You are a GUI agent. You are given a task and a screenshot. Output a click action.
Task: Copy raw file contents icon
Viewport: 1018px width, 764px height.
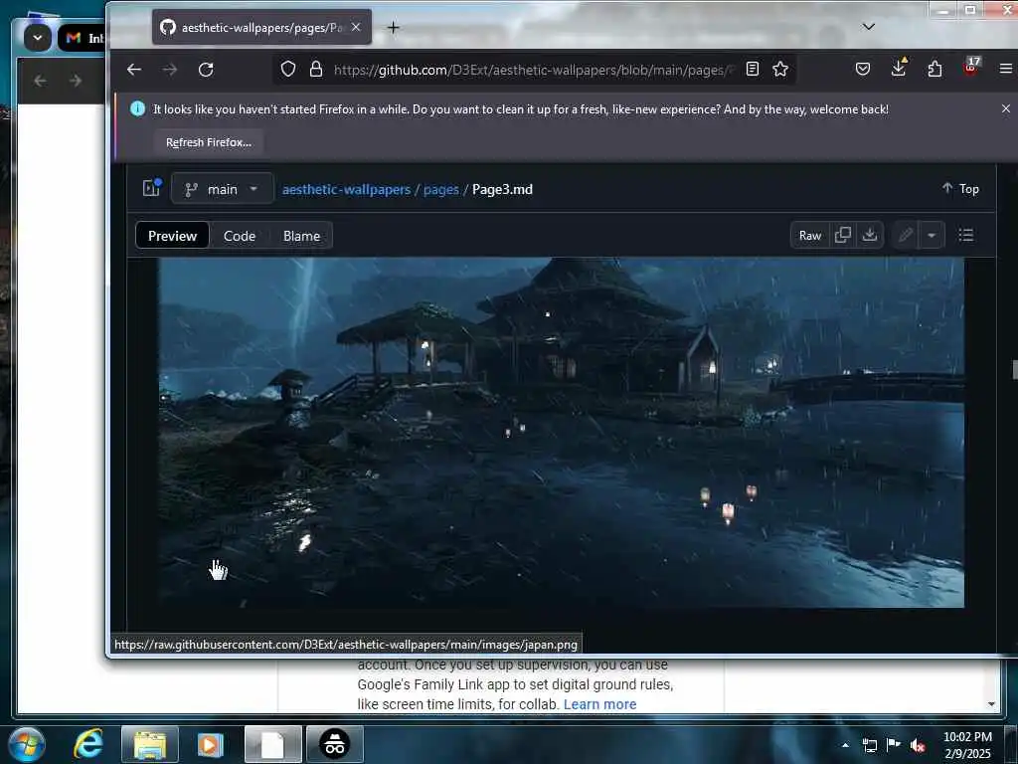pyautogui.click(x=843, y=235)
